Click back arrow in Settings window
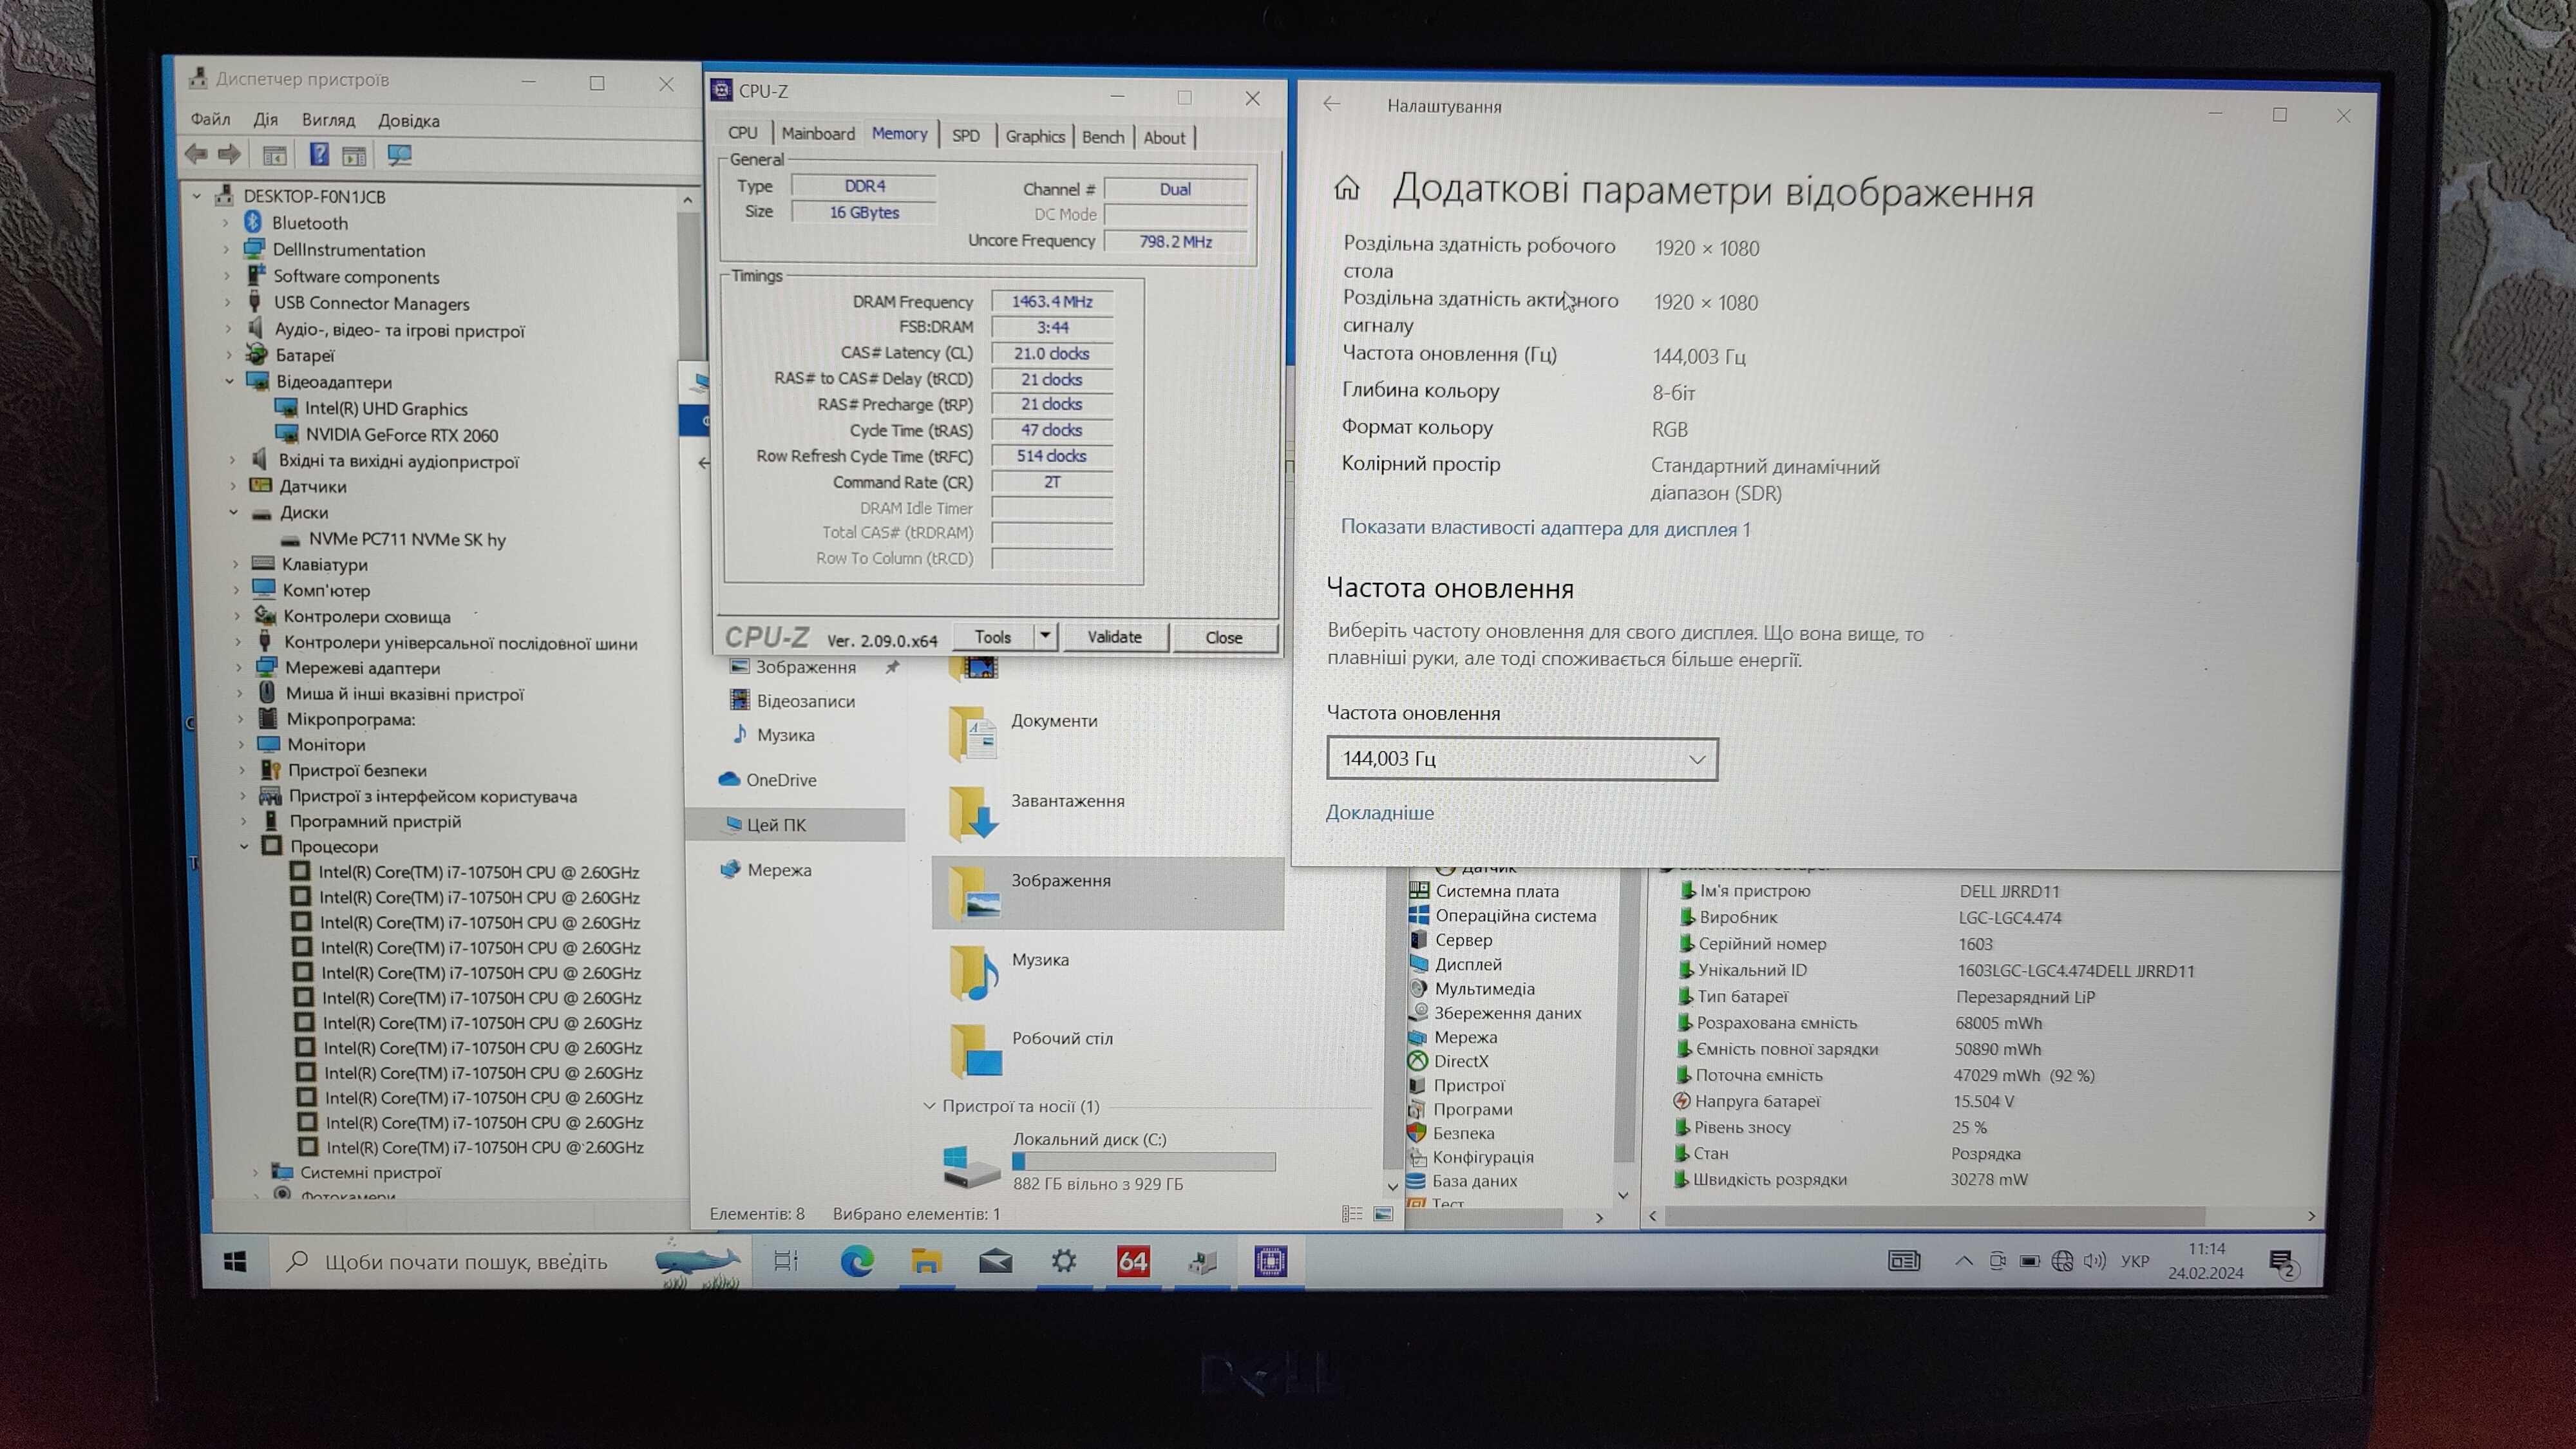 (x=1331, y=104)
